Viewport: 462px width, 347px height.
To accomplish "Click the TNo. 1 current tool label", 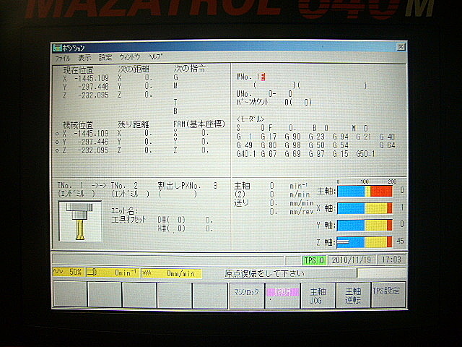I will pos(71,186).
